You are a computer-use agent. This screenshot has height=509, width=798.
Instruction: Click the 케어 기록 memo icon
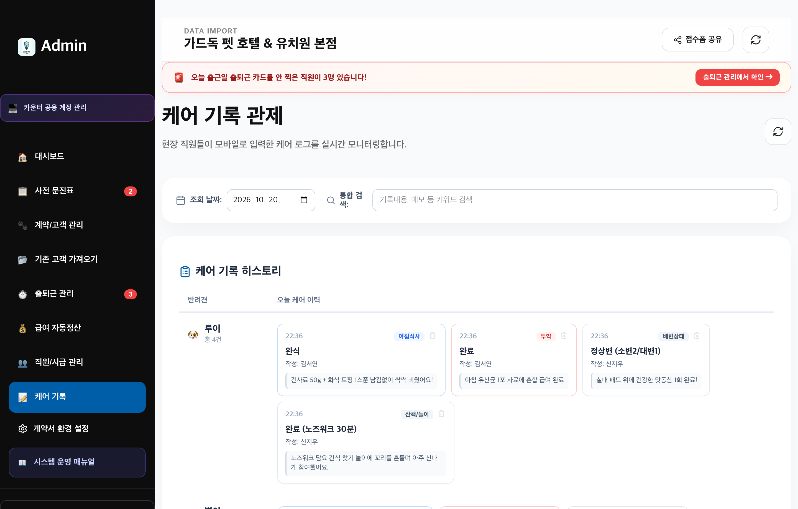pos(22,397)
